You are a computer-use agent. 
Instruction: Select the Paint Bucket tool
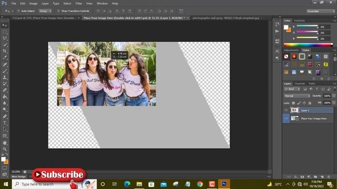point(5,97)
